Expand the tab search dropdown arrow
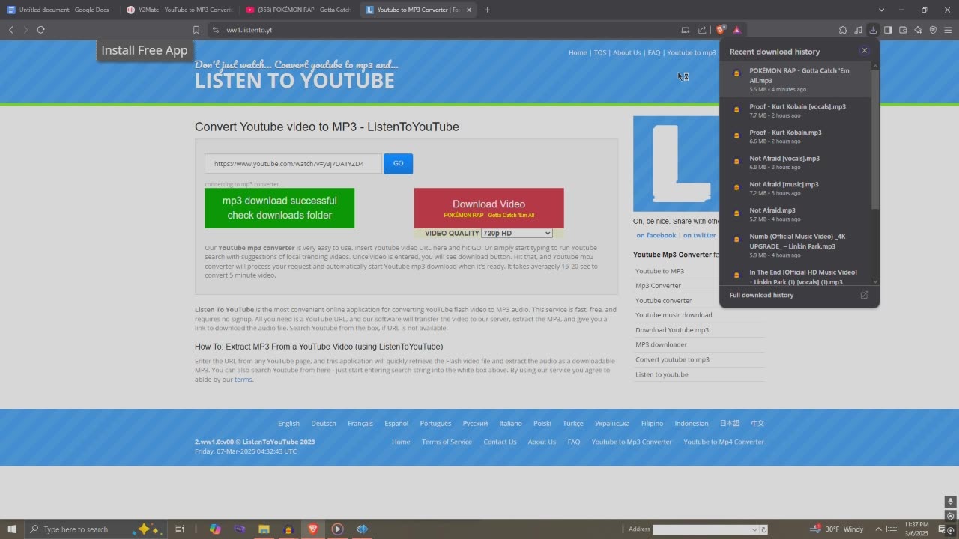959x539 pixels. [880, 10]
